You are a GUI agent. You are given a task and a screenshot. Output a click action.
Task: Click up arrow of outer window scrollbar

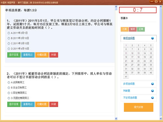pyautogui.click(x=161, y=7)
